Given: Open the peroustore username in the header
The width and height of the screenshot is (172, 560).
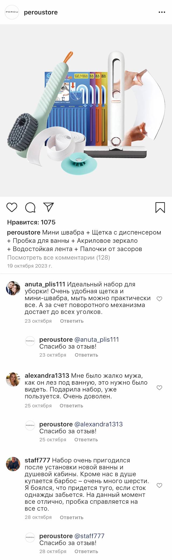Looking at the screenshot, I should (x=41, y=12).
